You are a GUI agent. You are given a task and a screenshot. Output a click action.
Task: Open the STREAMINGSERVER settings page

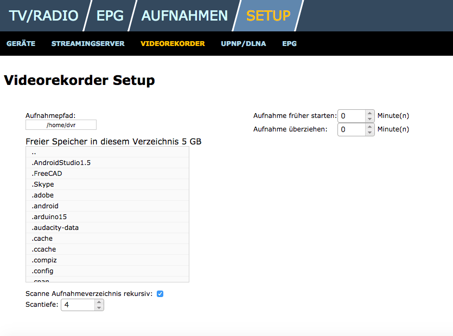point(88,43)
